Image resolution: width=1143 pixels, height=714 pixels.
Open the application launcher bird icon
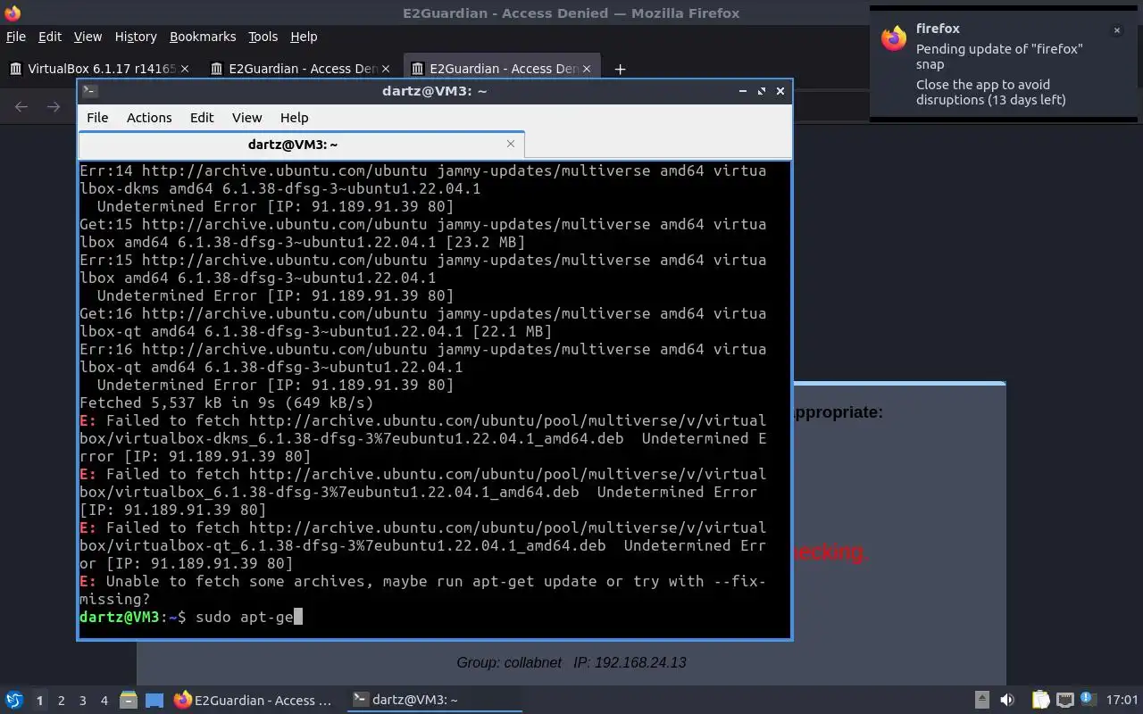click(x=14, y=700)
